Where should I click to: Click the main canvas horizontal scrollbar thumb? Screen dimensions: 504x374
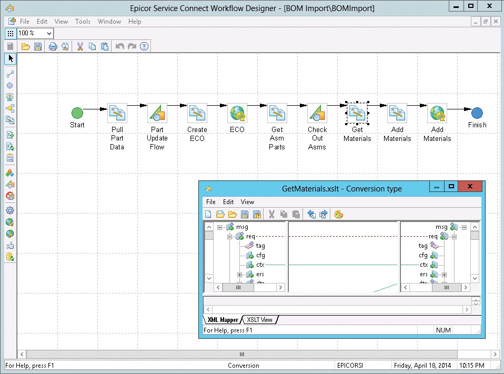click(x=242, y=355)
